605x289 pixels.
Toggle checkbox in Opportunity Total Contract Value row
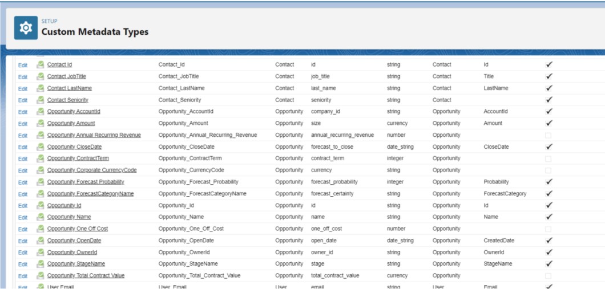(548, 276)
